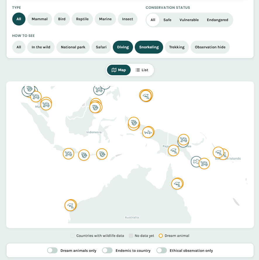Image resolution: width=259 pixels, height=260 pixels.
Task: Select conservation status Safe
Action: 167,20
